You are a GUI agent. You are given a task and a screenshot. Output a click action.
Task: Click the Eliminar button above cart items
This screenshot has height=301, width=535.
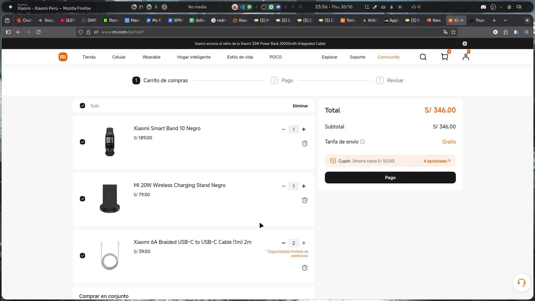point(301,106)
